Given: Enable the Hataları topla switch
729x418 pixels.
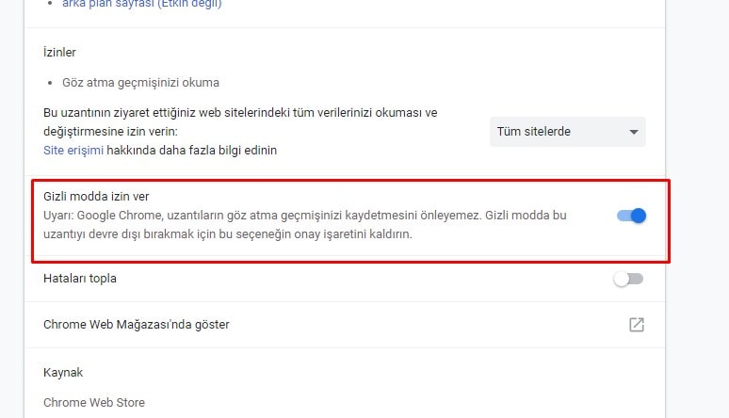Looking at the screenshot, I should (x=628, y=279).
